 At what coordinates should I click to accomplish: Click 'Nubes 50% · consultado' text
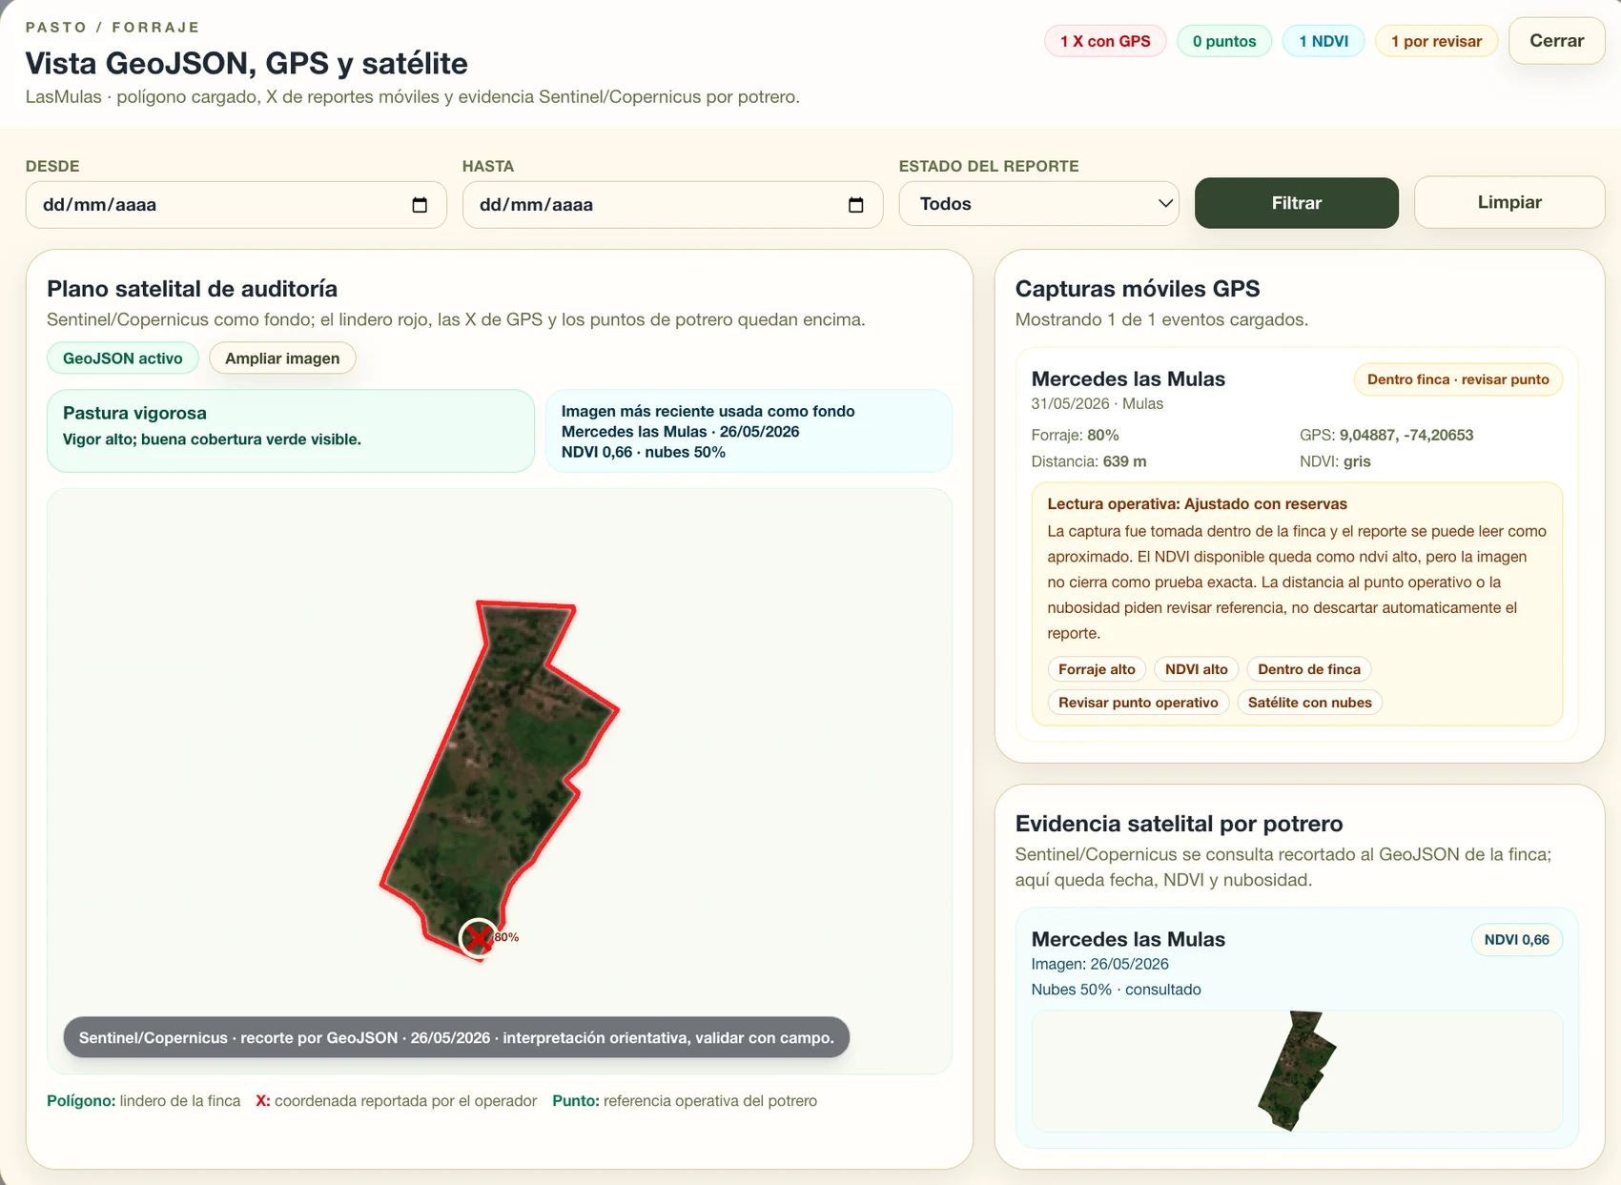click(1116, 990)
